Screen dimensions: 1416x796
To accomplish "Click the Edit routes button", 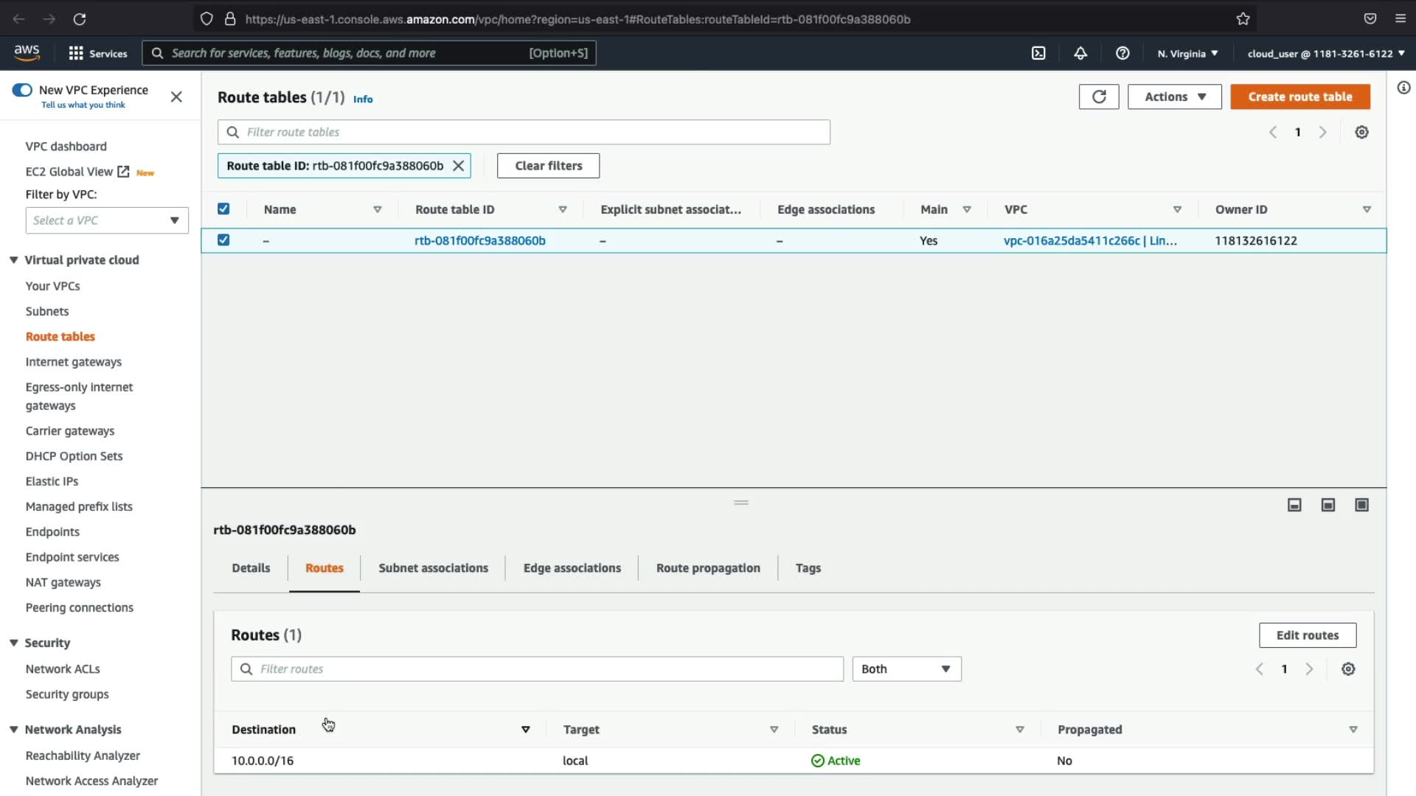I will [1307, 635].
